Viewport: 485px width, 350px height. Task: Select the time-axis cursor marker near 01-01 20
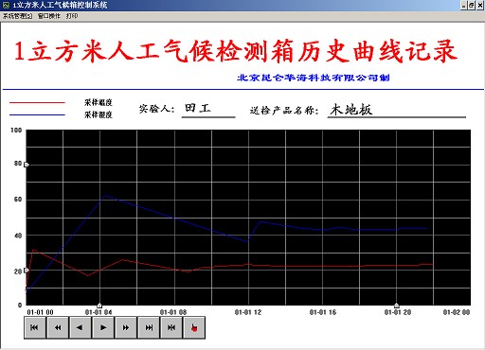point(397,306)
